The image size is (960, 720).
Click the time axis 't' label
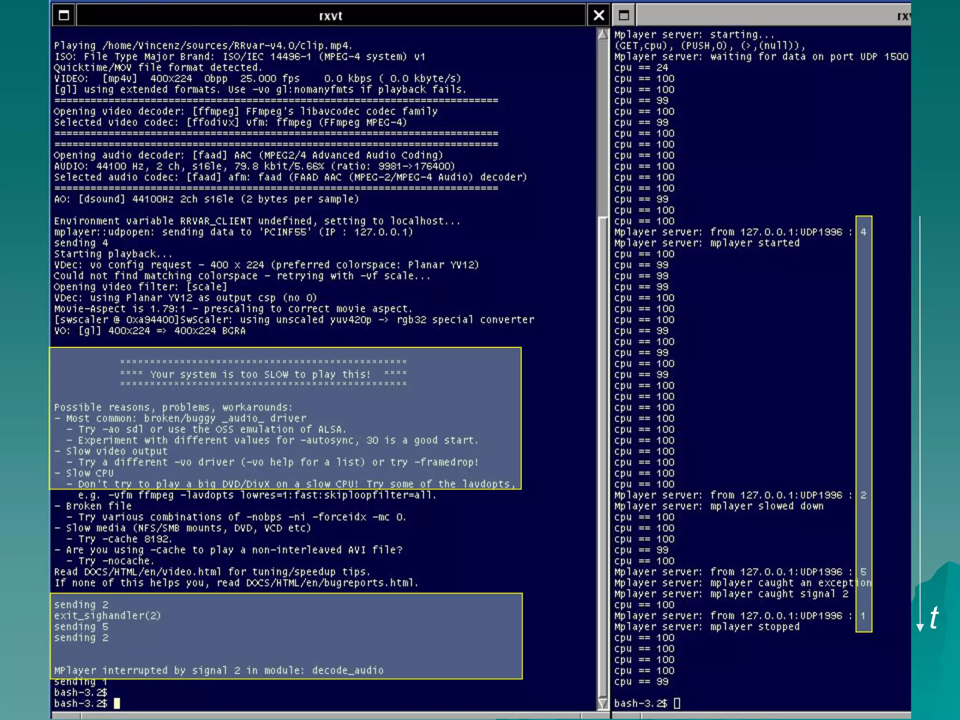click(x=934, y=618)
